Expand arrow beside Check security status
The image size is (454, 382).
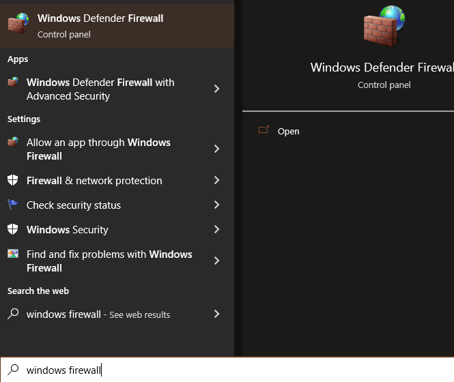(x=216, y=205)
